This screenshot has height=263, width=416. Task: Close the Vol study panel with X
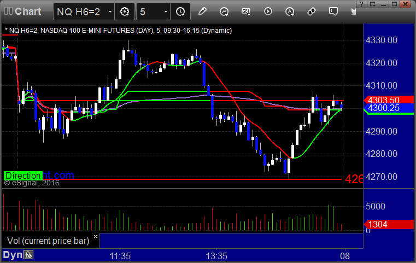(96, 236)
